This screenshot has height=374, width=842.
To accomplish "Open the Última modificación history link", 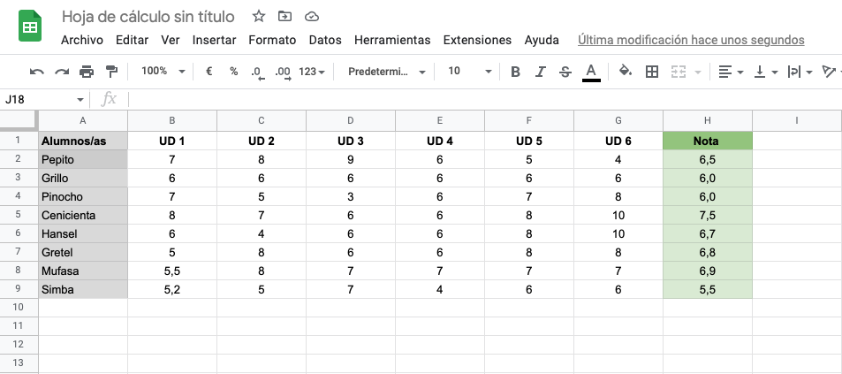I will pos(691,41).
